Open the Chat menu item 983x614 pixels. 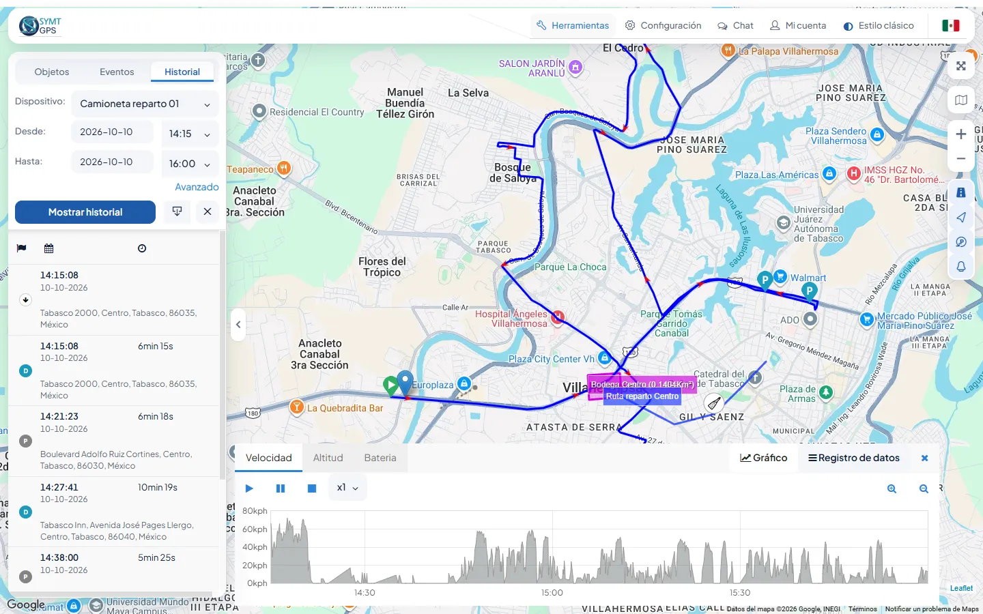tap(735, 25)
